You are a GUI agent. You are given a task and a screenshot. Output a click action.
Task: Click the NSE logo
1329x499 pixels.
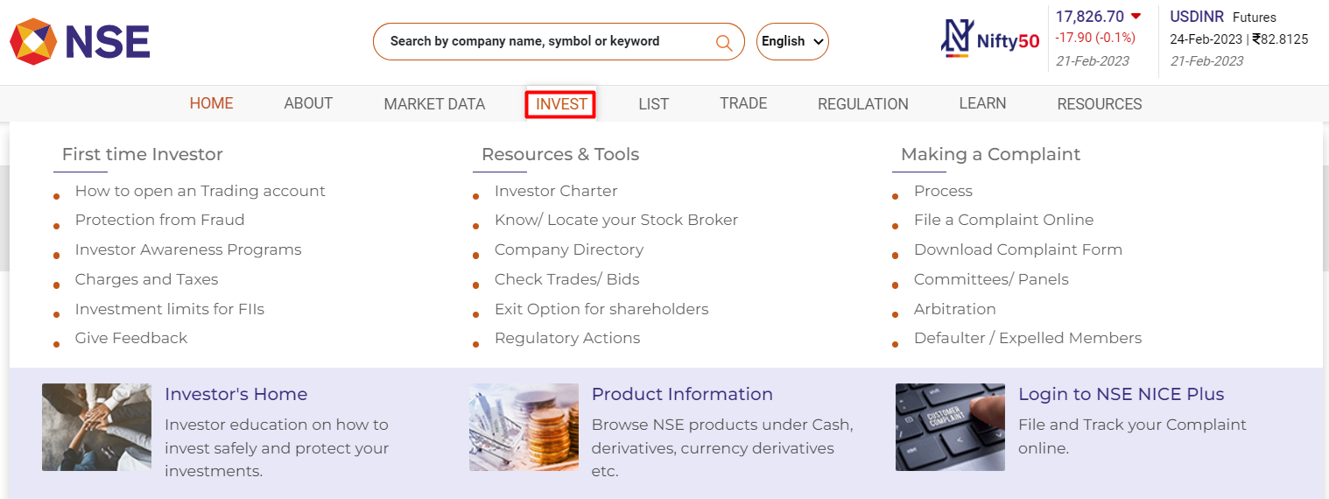80,41
